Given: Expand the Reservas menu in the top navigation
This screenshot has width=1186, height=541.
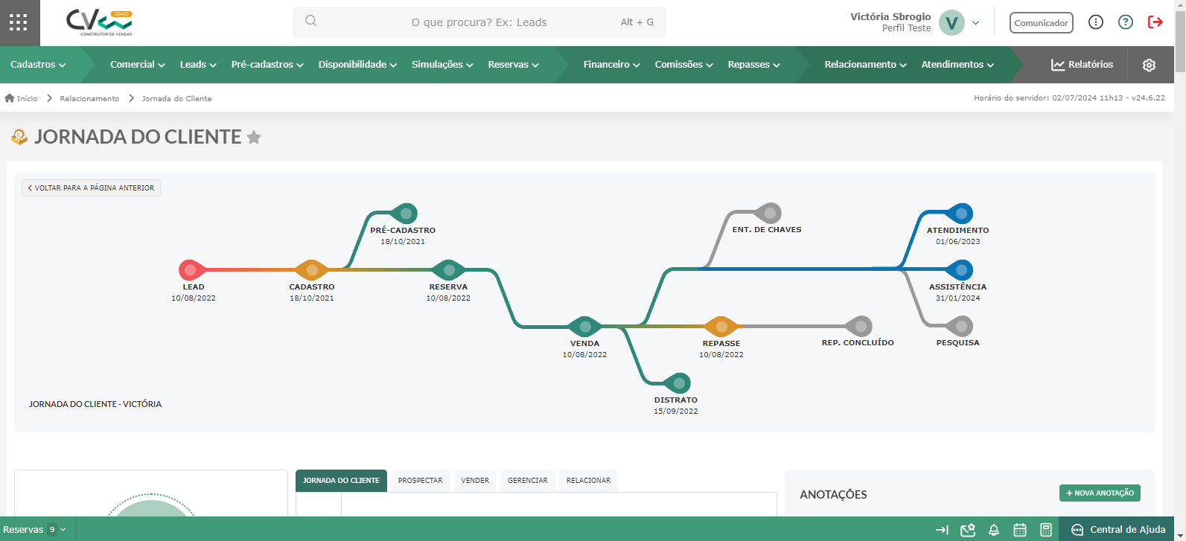Looking at the screenshot, I should [x=513, y=65].
